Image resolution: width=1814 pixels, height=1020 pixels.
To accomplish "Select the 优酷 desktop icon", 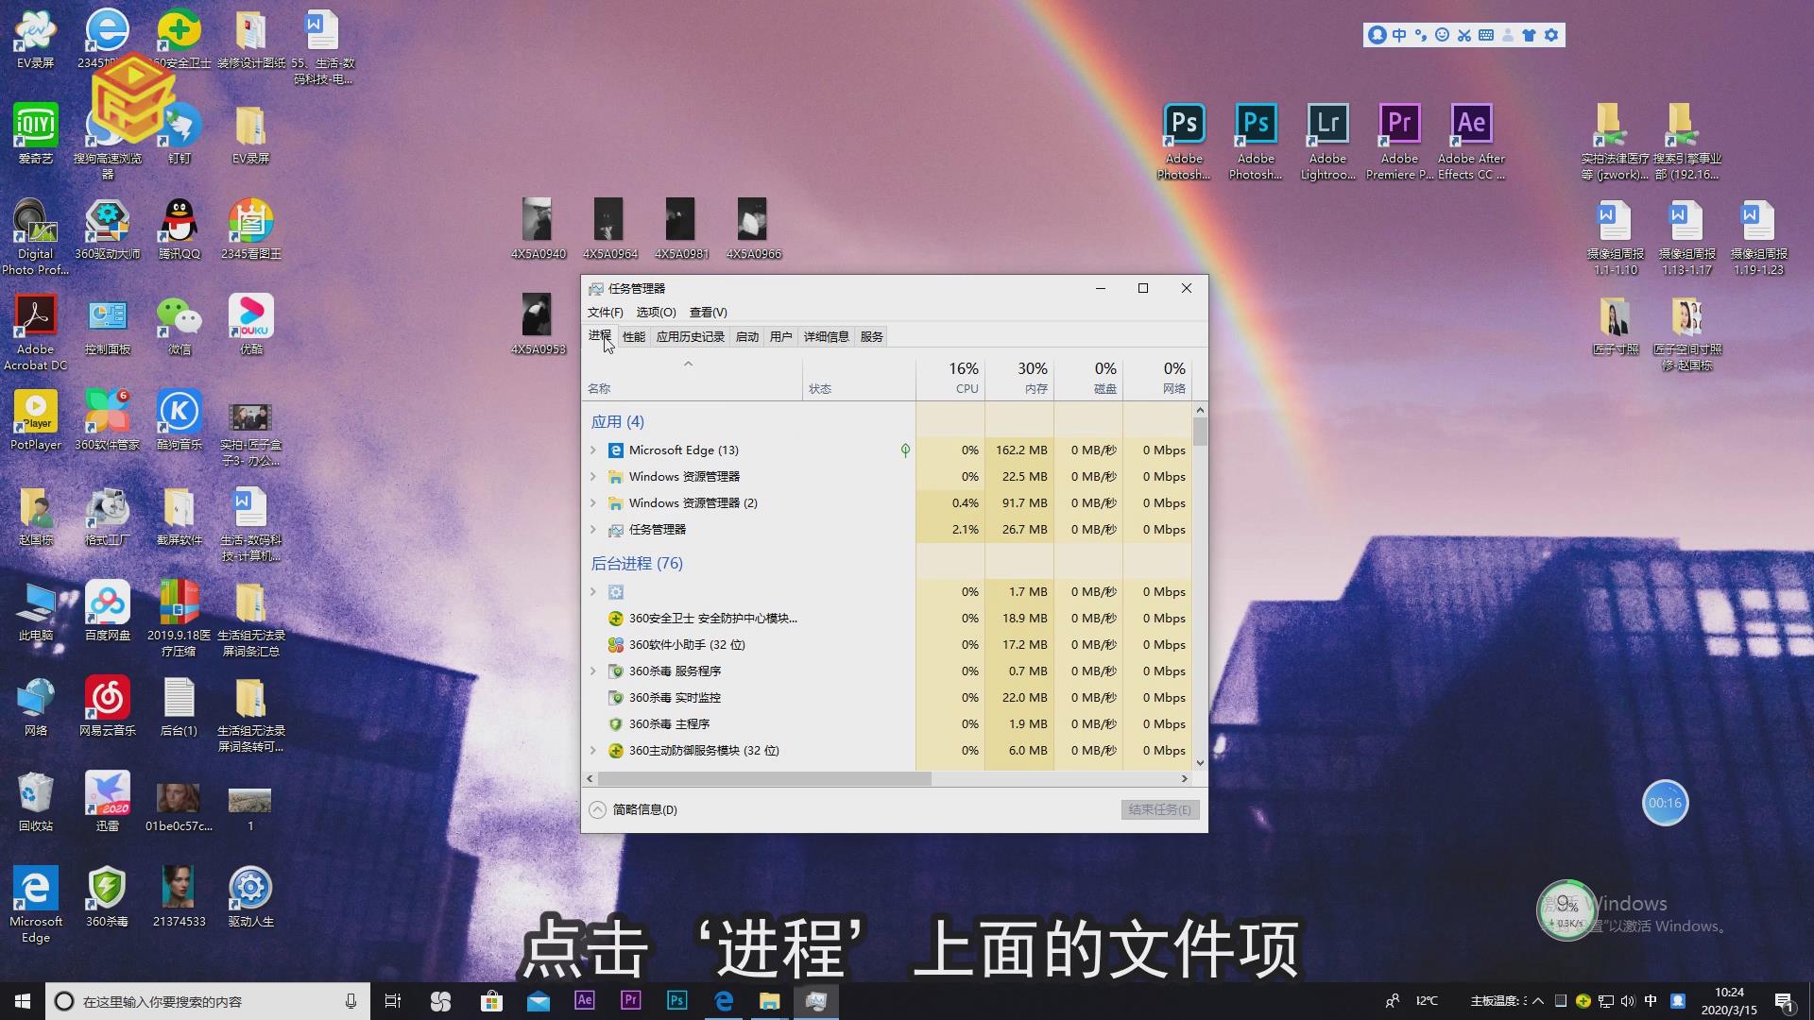I will click(x=251, y=325).
